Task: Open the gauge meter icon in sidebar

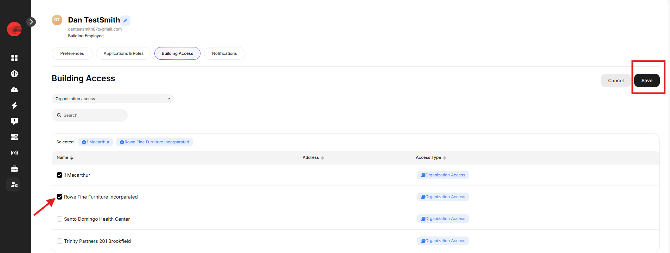Action: (14, 74)
